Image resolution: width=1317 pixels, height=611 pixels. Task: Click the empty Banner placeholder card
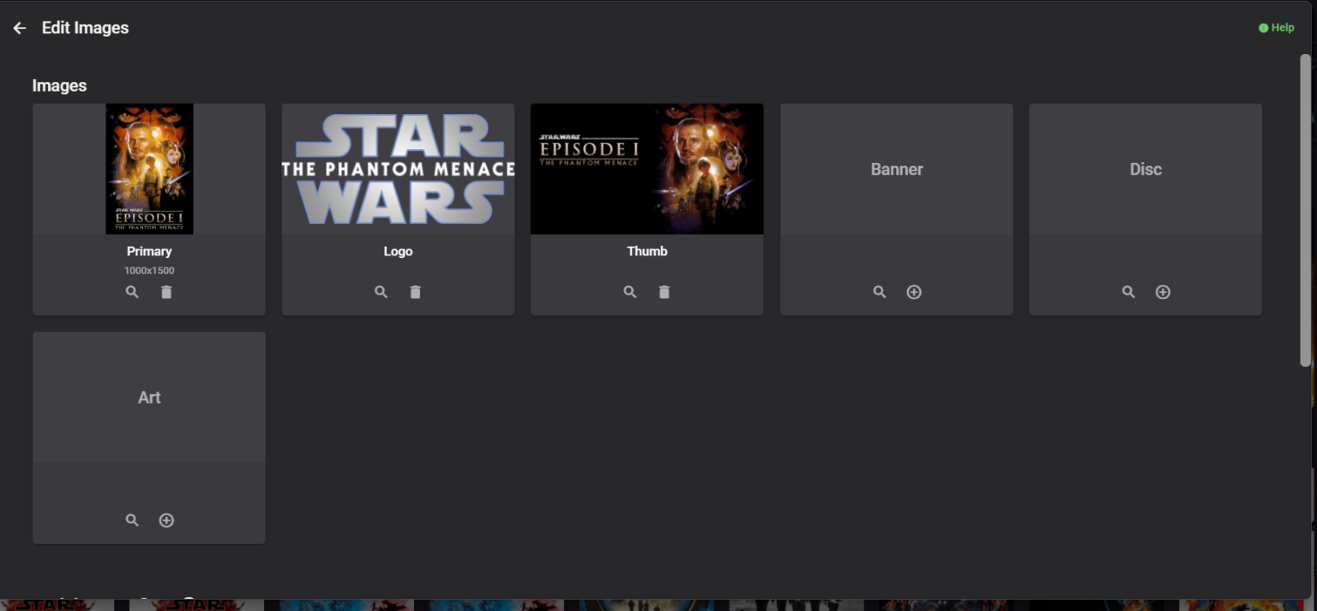[896, 169]
